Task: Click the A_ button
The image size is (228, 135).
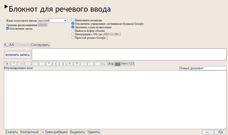Action: [6, 45]
